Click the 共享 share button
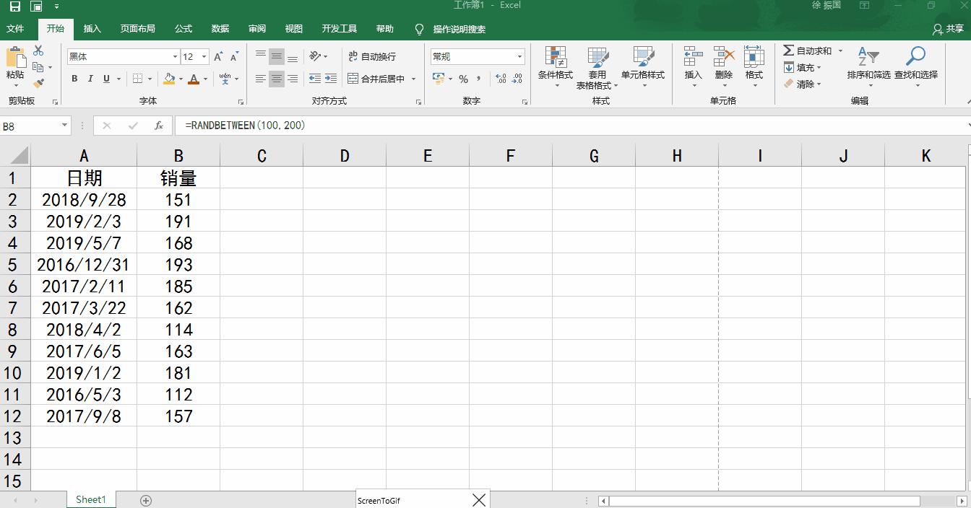 pyautogui.click(x=948, y=29)
